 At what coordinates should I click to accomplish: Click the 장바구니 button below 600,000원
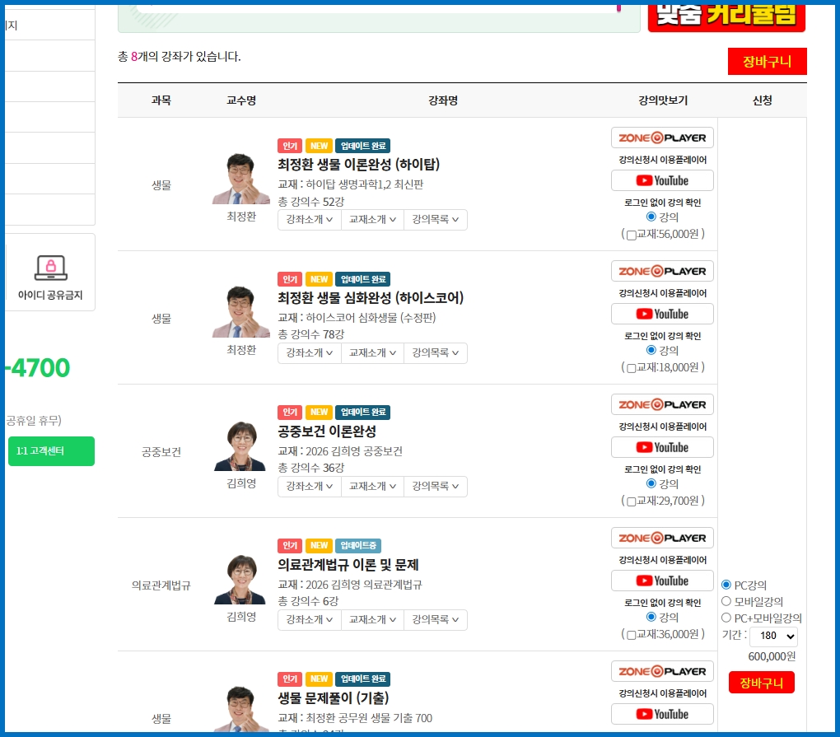[761, 683]
